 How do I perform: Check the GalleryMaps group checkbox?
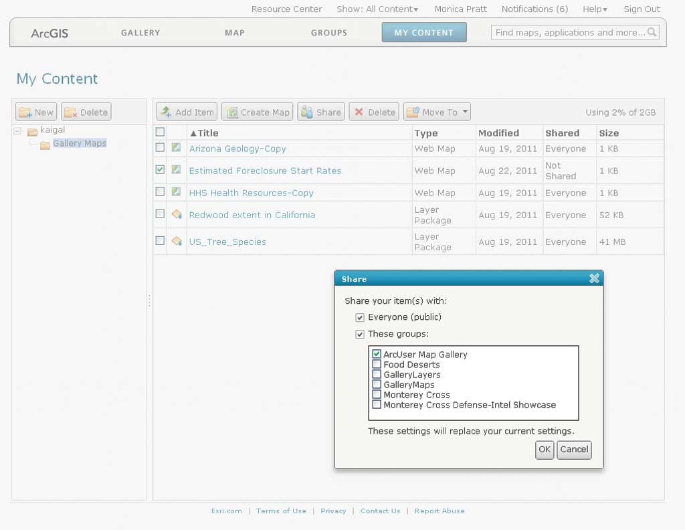click(x=377, y=384)
